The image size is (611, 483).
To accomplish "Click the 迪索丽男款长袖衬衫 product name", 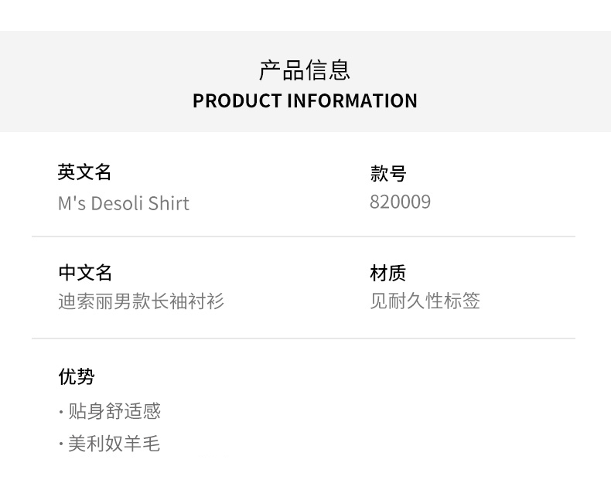I will [141, 301].
